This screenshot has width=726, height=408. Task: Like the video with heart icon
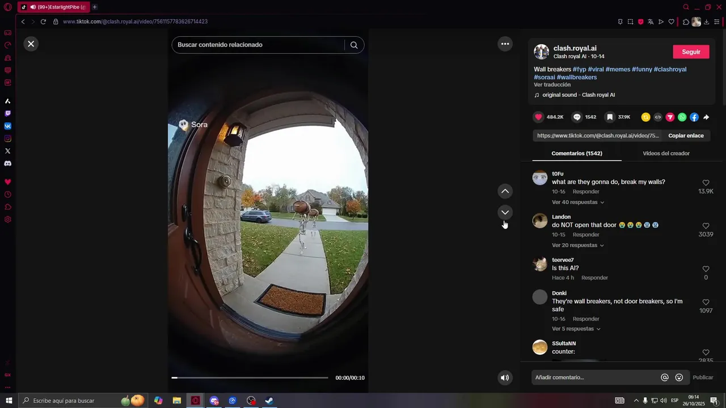[x=538, y=117]
